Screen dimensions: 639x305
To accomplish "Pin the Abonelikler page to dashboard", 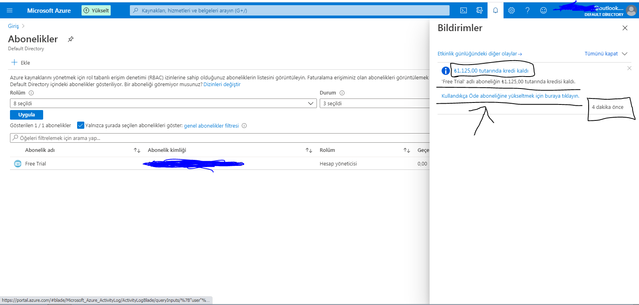I will 71,39.
